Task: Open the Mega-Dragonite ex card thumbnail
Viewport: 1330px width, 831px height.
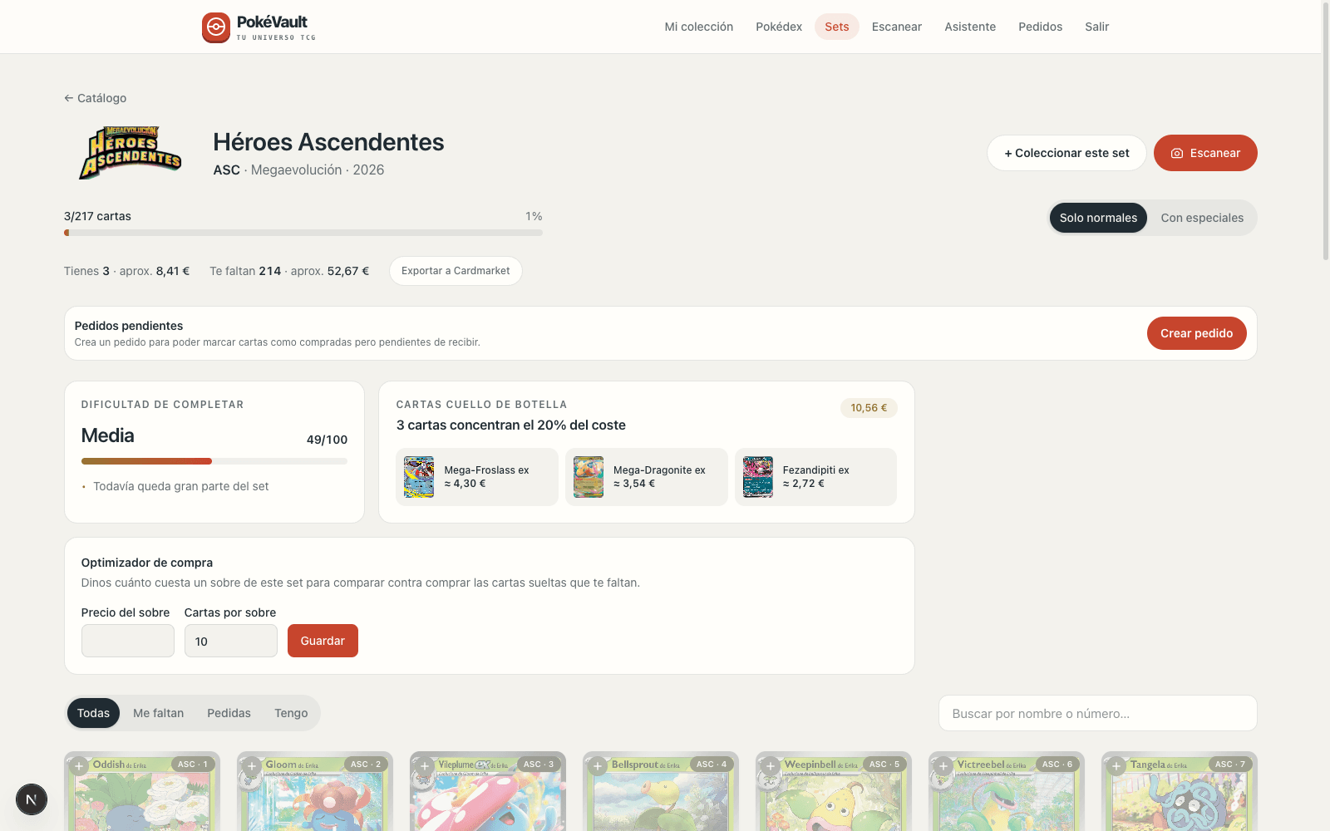Action: click(x=589, y=477)
